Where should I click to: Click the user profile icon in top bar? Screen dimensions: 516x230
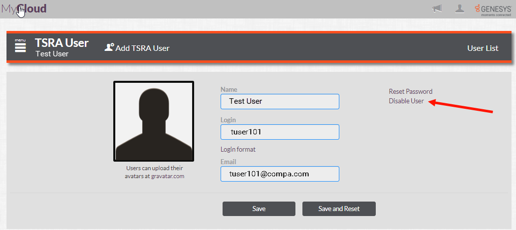[x=460, y=8]
